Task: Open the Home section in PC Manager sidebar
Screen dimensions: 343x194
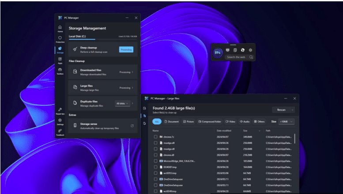Action: tap(60, 28)
